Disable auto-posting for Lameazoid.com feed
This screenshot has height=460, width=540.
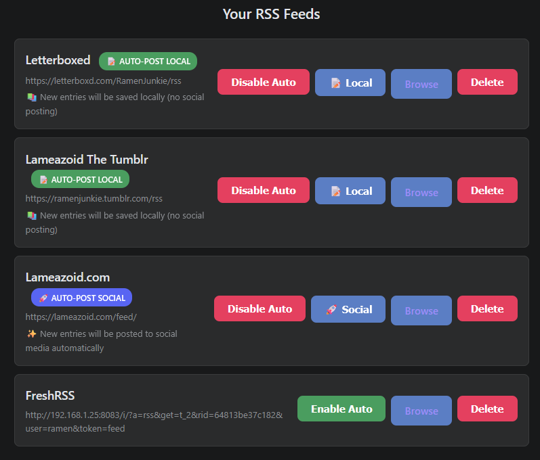(x=259, y=309)
